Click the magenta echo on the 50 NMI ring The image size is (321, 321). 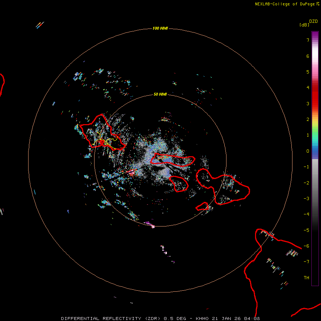click(150, 224)
